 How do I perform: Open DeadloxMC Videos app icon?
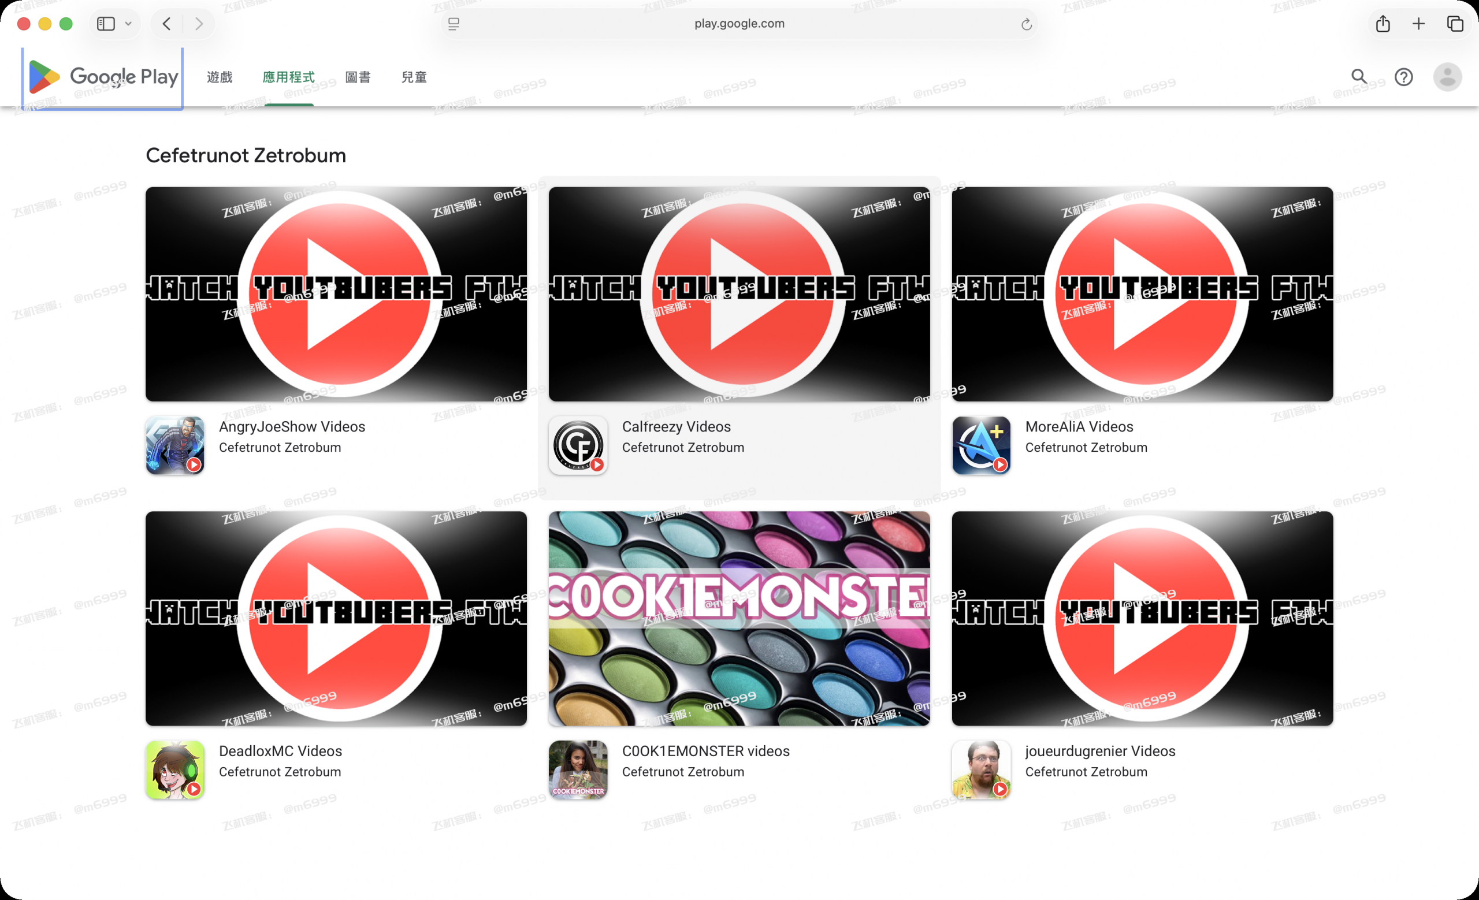tap(174, 770)
